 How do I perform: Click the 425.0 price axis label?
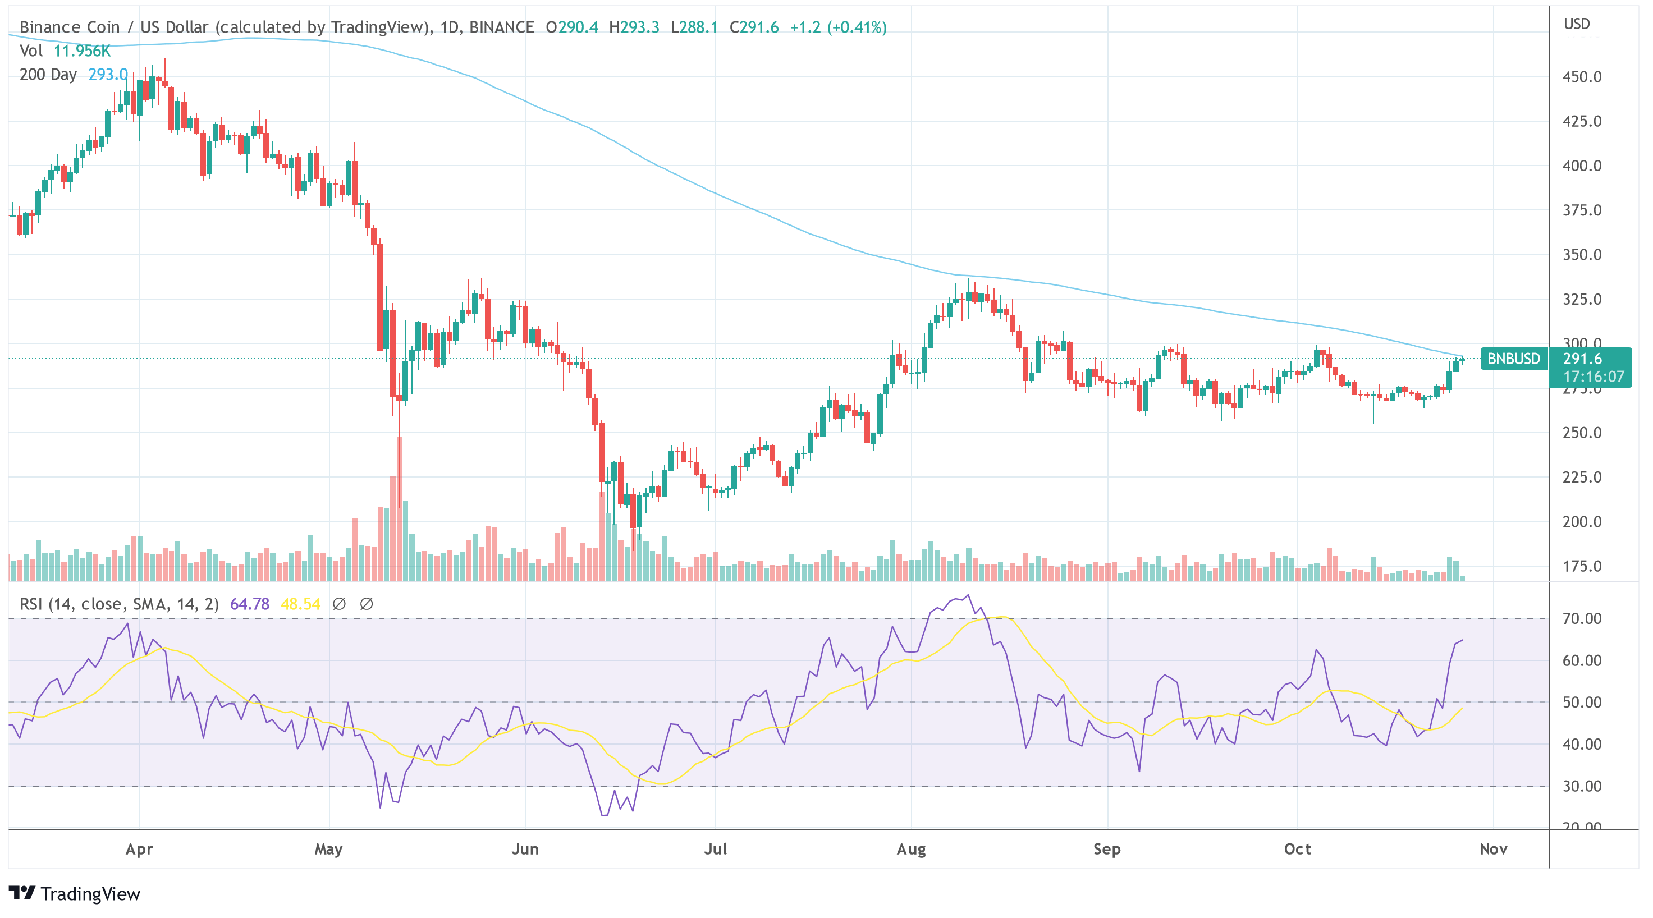(x=1582, y=121)
